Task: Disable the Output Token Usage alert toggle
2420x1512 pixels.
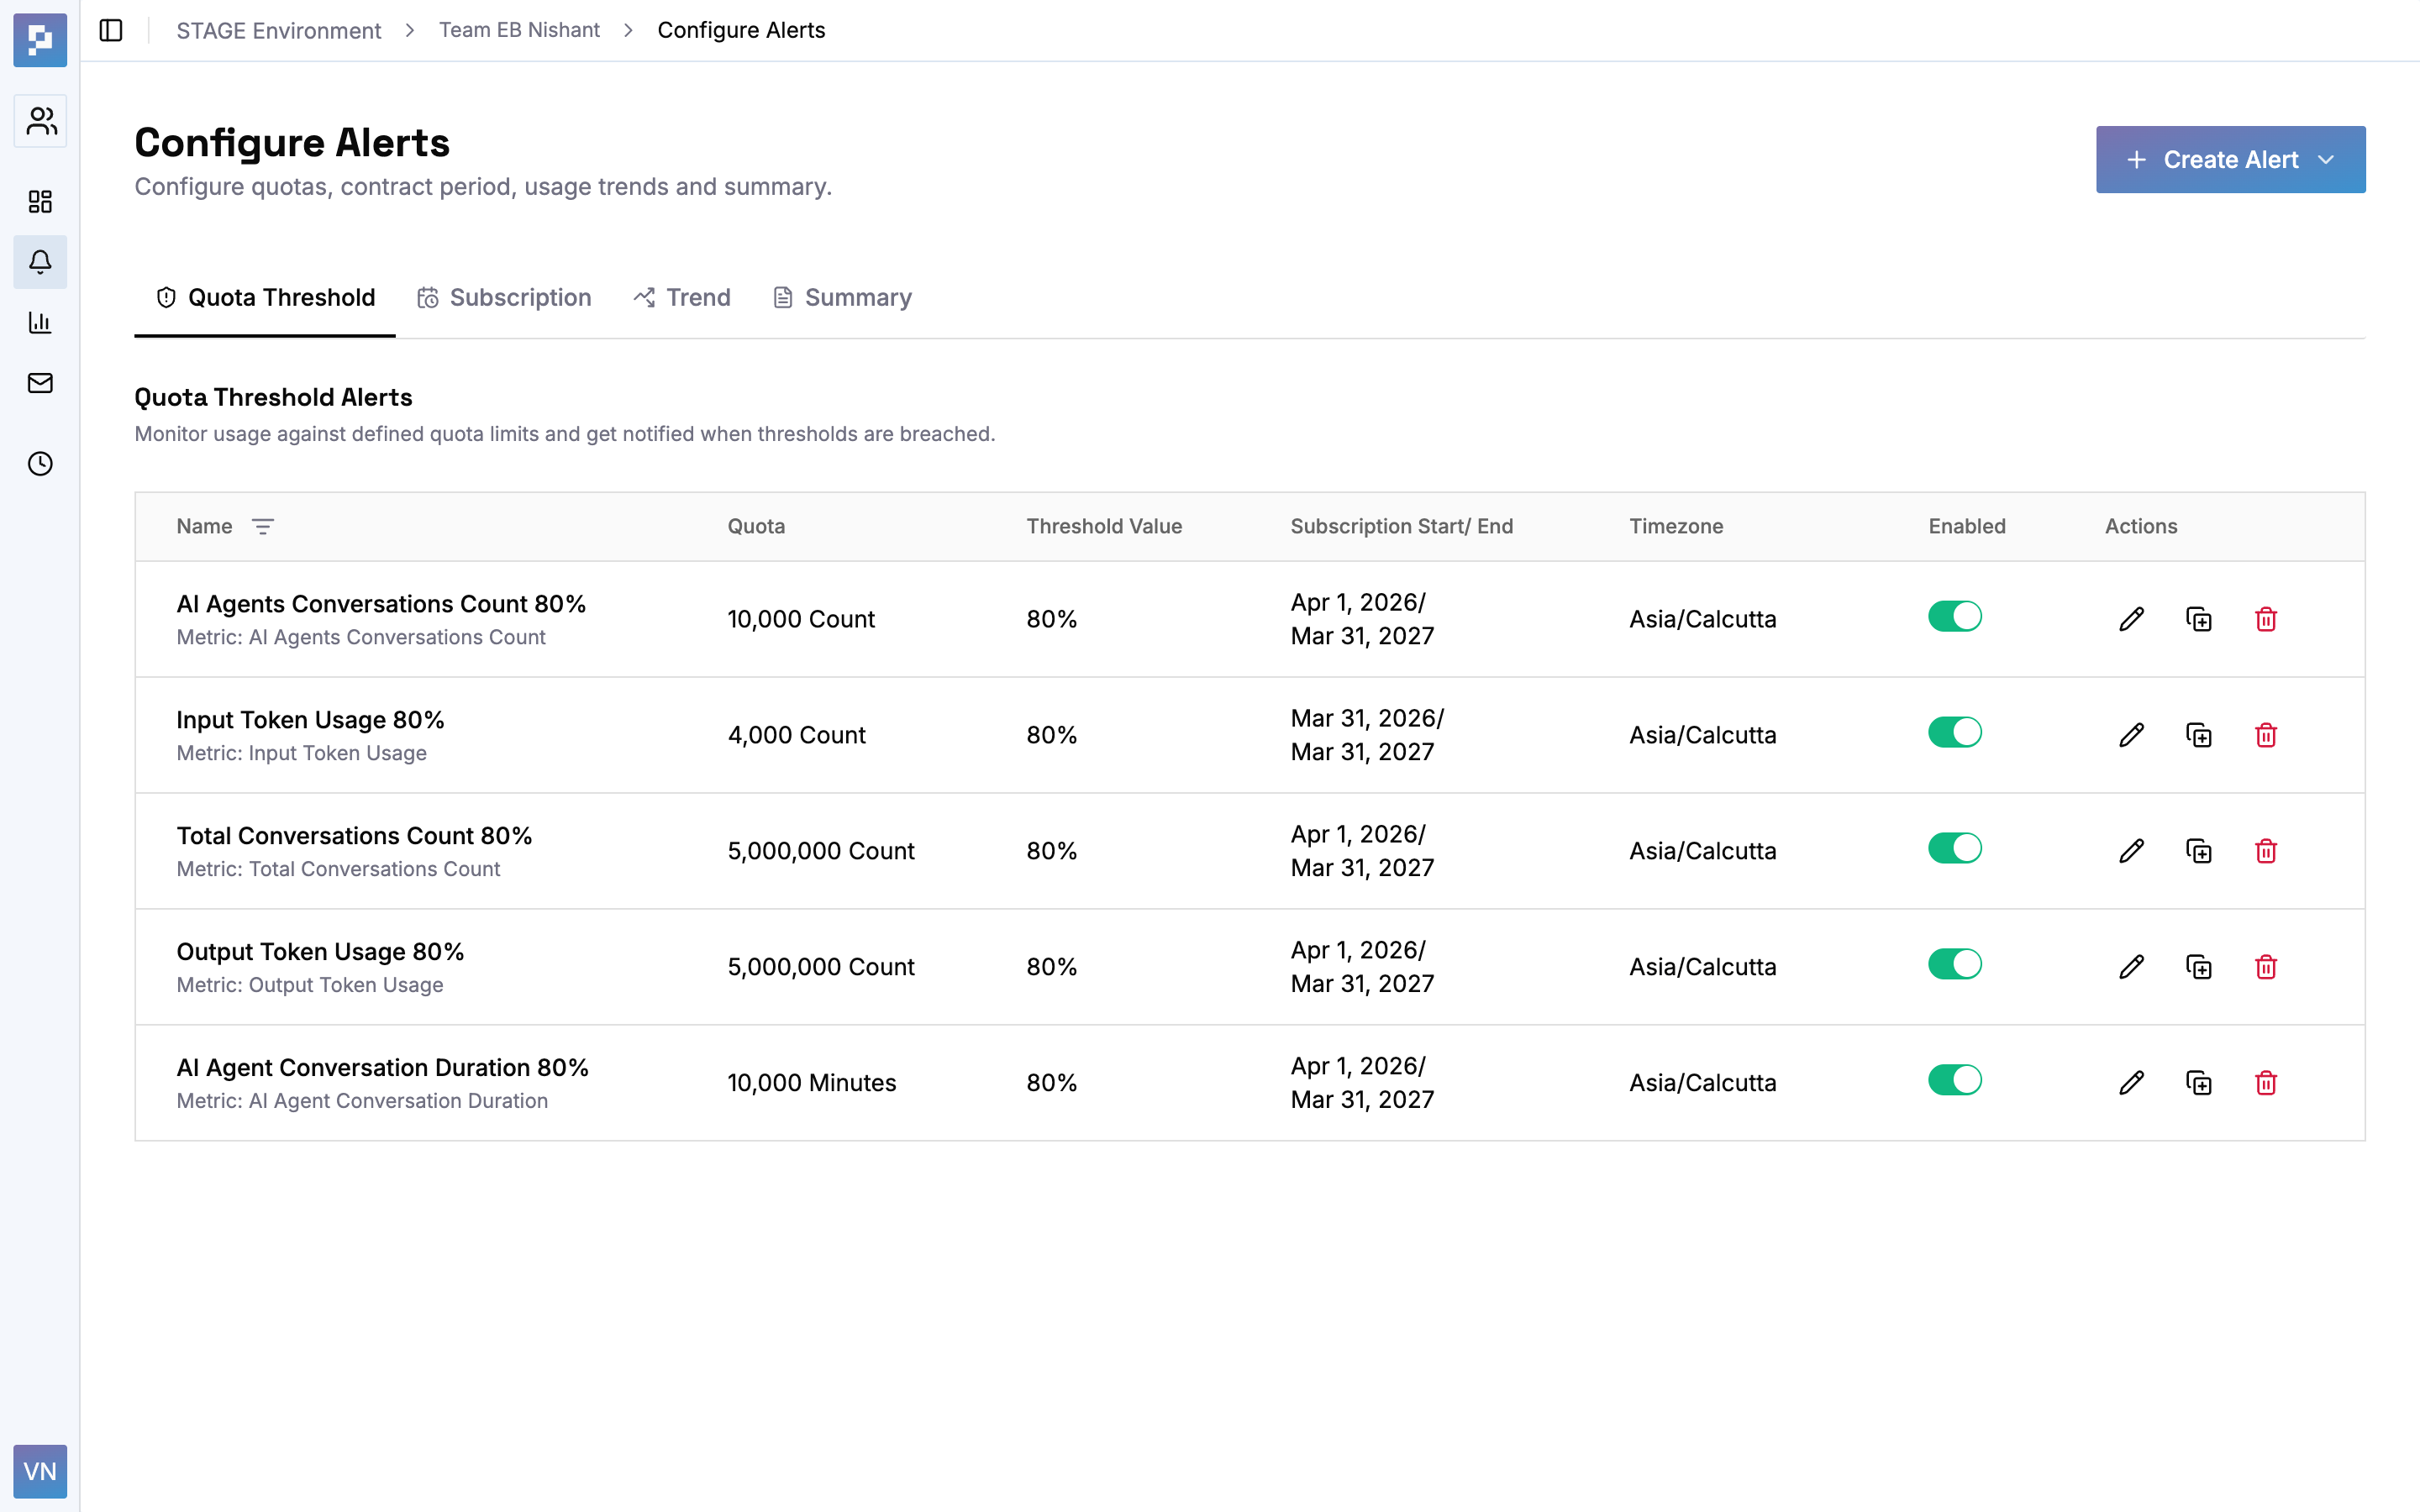Action: point(1954,964)
